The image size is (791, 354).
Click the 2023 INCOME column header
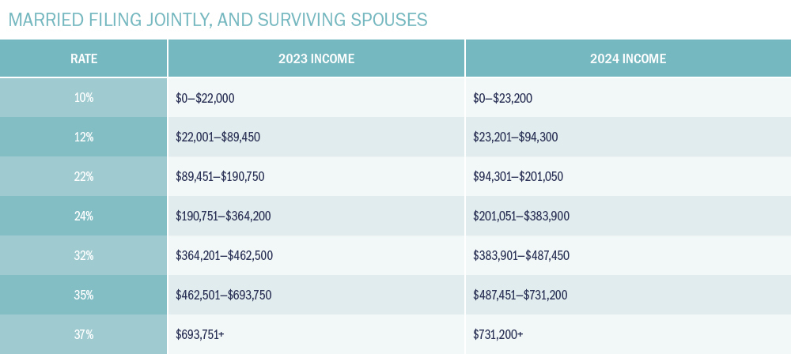(x=316, y=58)
